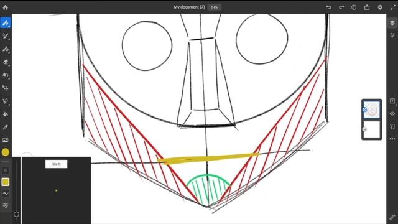Open the zoom percentage indicator
The width and height of the screenshot is (398, 224).
click(214, 7)
